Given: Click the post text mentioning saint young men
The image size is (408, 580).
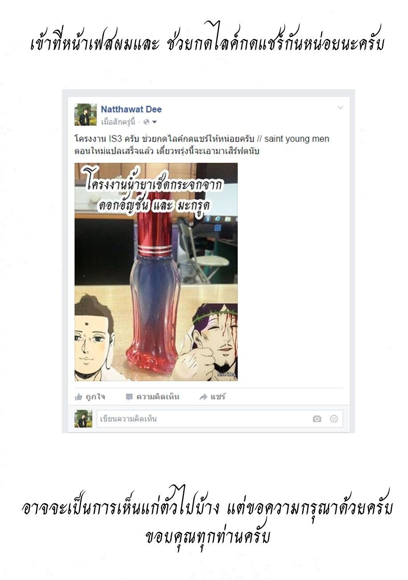Looking at the screenshot, I should pos(202,145).
